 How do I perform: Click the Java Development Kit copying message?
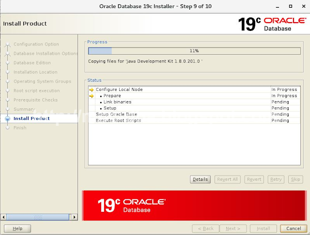tap(145, 61)
